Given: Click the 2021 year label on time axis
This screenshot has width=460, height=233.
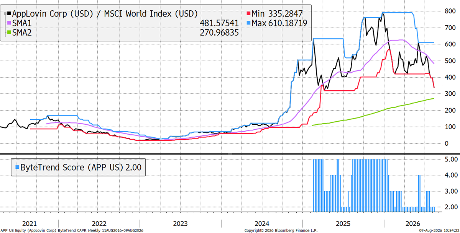Looking at the screenshot, I should pyautogui.click(x=30, y=223).
